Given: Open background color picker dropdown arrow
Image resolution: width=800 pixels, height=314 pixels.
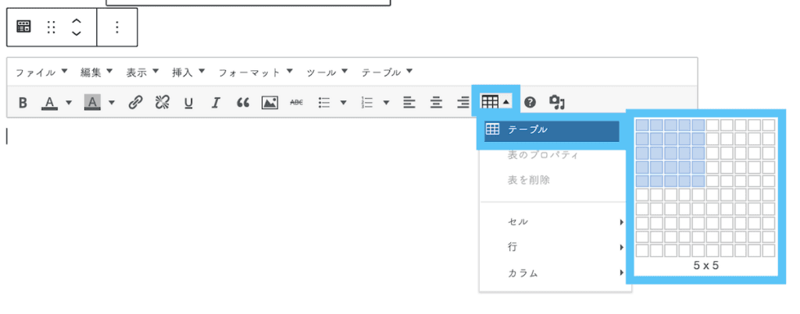Looking at the screenshot, I should [x=112, y=103].
